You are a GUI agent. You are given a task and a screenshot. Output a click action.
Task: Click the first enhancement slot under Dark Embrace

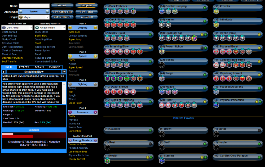pyautogui.click(x=108, y=11)
